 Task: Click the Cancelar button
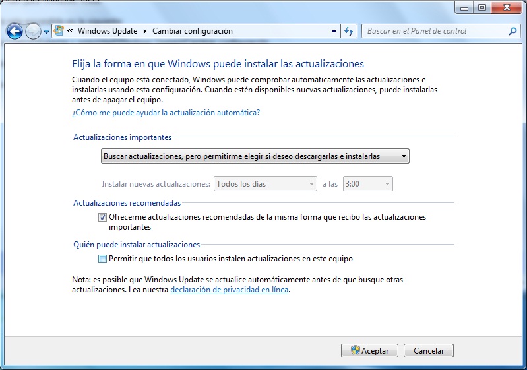click(x=429, y=350)
